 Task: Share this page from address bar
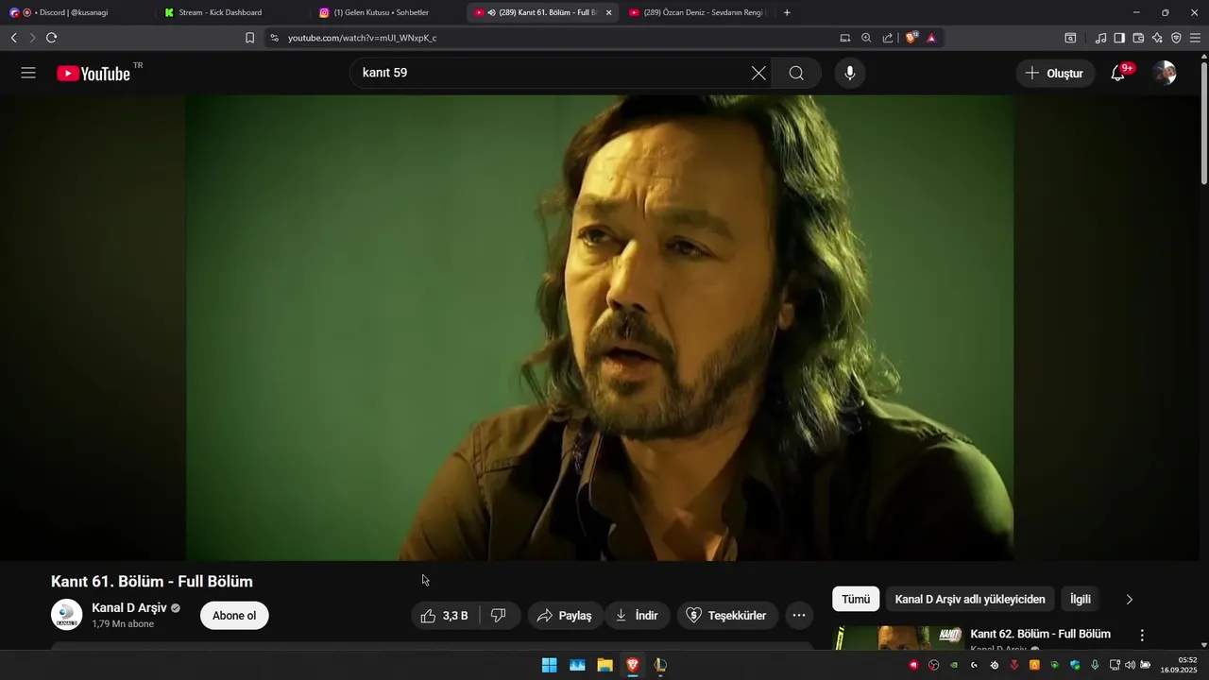(x=888, y=38)
